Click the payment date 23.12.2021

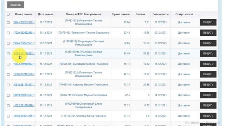point(160,43)
